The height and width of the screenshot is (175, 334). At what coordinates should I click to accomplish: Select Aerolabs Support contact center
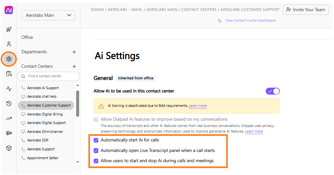point(41,149)
